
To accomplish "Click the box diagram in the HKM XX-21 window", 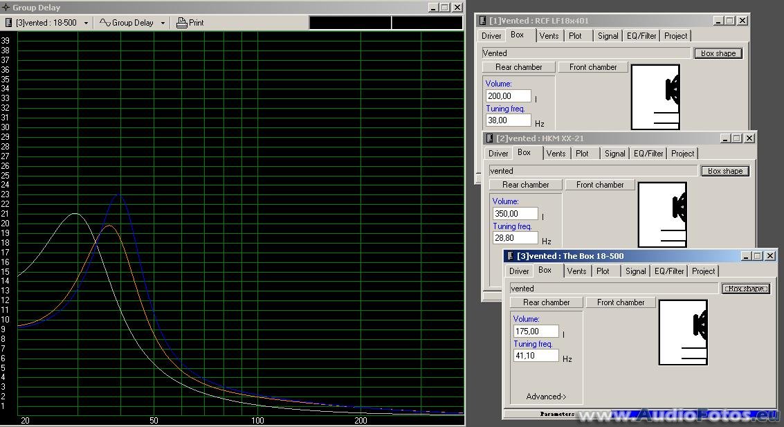I will click(662, 215).
